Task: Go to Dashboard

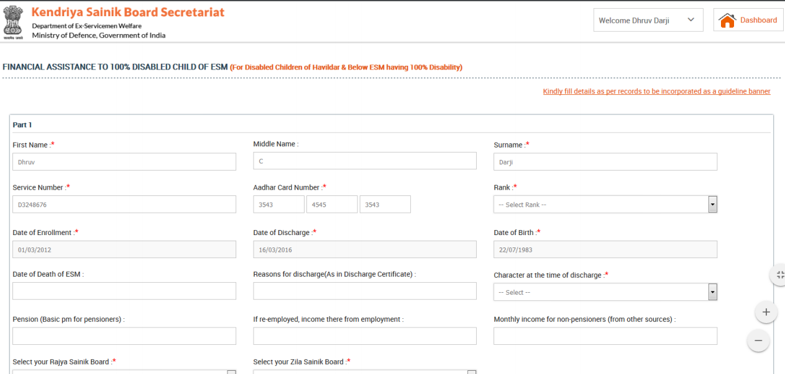Action: click(759, 20)
